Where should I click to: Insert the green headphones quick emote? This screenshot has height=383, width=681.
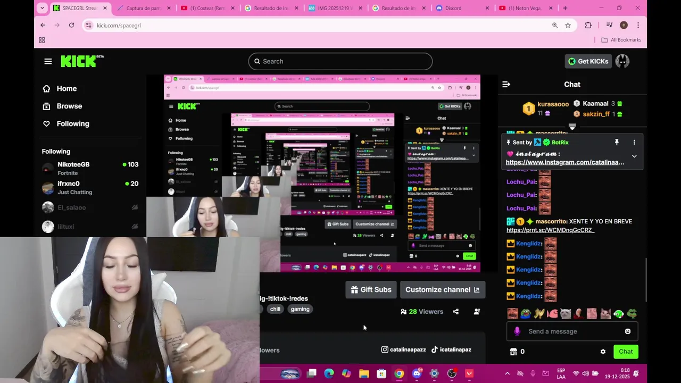point(619,314)
